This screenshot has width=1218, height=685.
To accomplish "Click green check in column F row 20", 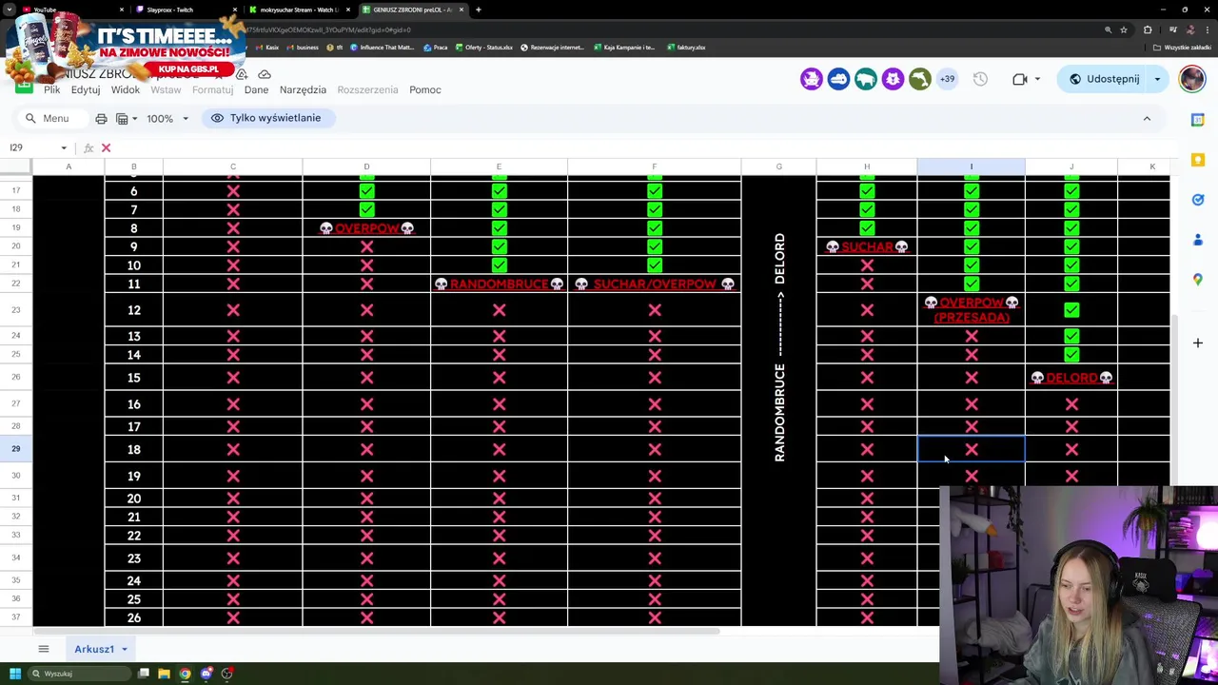I will coord(654,246).
